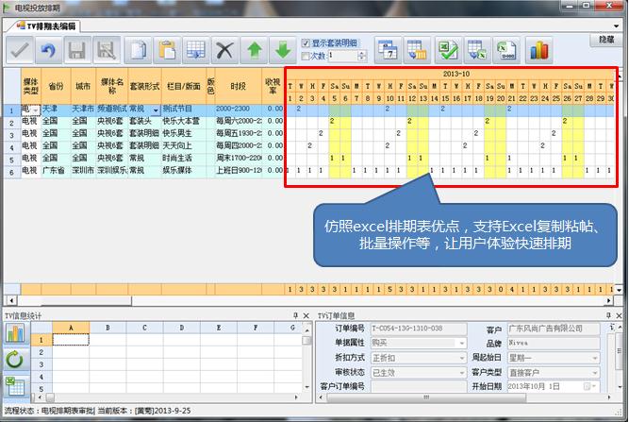Click the green refresh icon in statistics panel
The image size is (629, 422).
pyautogui.click(x=15, y=360)
